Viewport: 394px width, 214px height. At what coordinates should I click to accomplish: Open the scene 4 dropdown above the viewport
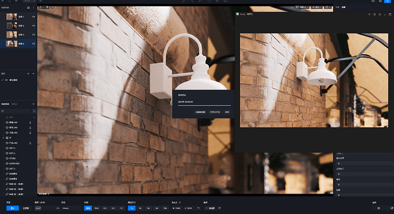pos(302,7)
